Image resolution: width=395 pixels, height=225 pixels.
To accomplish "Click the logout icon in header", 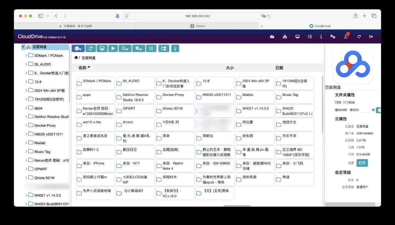I will click(x=371, y=37).
